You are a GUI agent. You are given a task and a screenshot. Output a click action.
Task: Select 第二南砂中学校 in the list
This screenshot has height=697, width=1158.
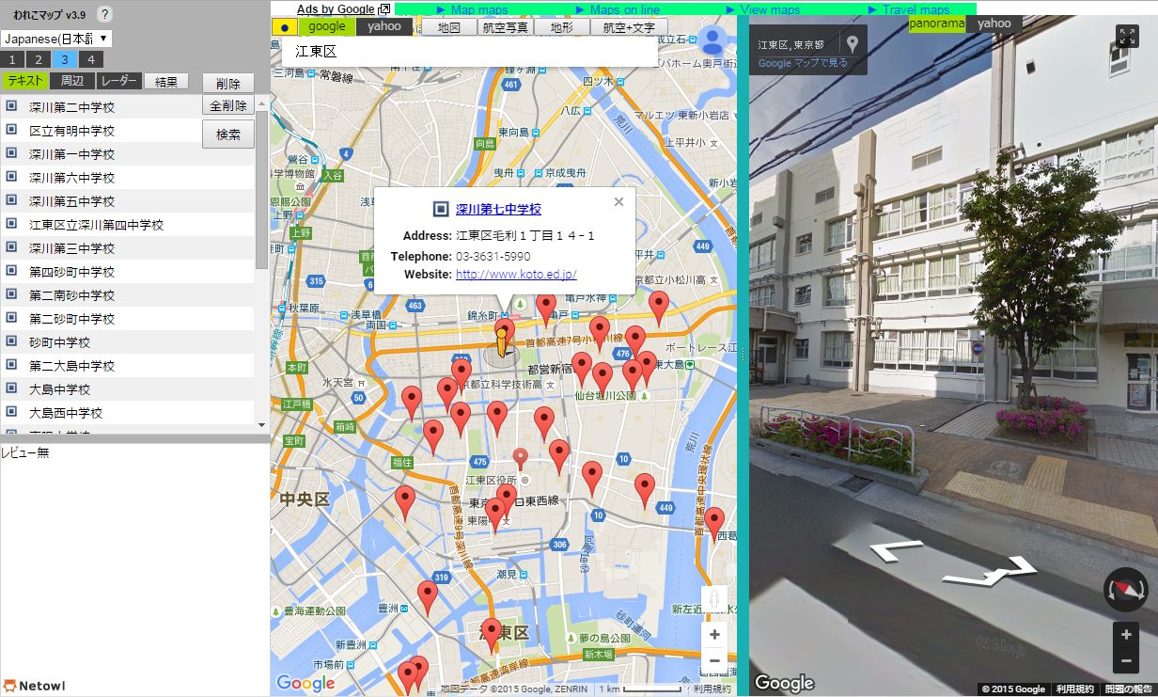pyautogui.click(x=127, y=294)
